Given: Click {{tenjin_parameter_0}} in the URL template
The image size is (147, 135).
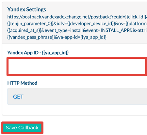Looking at the screenshot, I should pos(30,24).
